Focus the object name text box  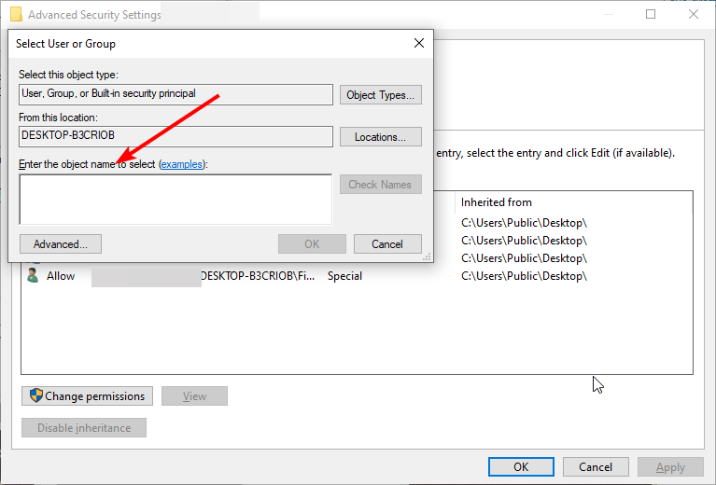coord(175,200)
